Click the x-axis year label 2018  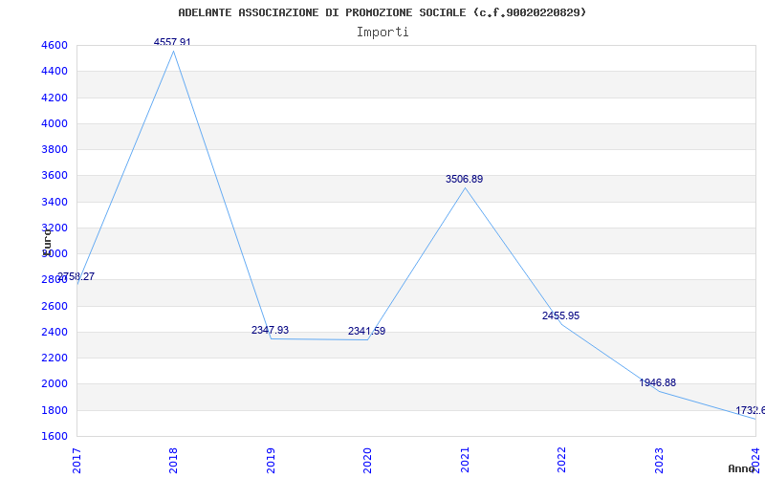(x=173, y=461)
